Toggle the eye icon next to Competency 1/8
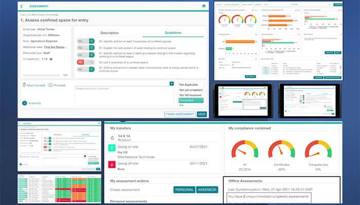 51,59
